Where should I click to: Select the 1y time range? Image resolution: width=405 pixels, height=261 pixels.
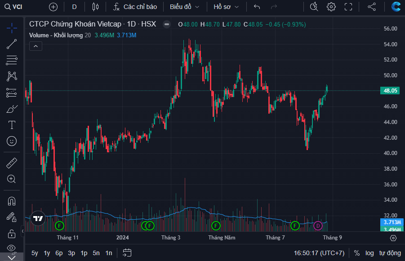pos(47,253)
